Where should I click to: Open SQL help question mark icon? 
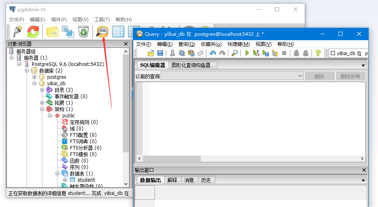click(318, 53)
